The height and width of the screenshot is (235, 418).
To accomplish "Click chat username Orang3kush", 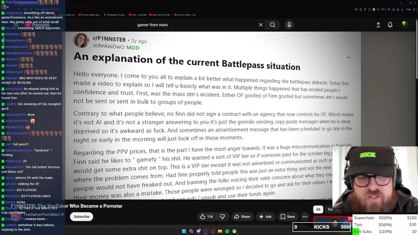I will (14, 89).
